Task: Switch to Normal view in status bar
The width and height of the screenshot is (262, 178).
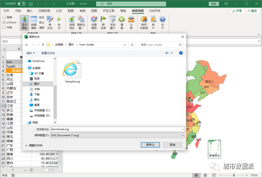Action: pos(196,175)
